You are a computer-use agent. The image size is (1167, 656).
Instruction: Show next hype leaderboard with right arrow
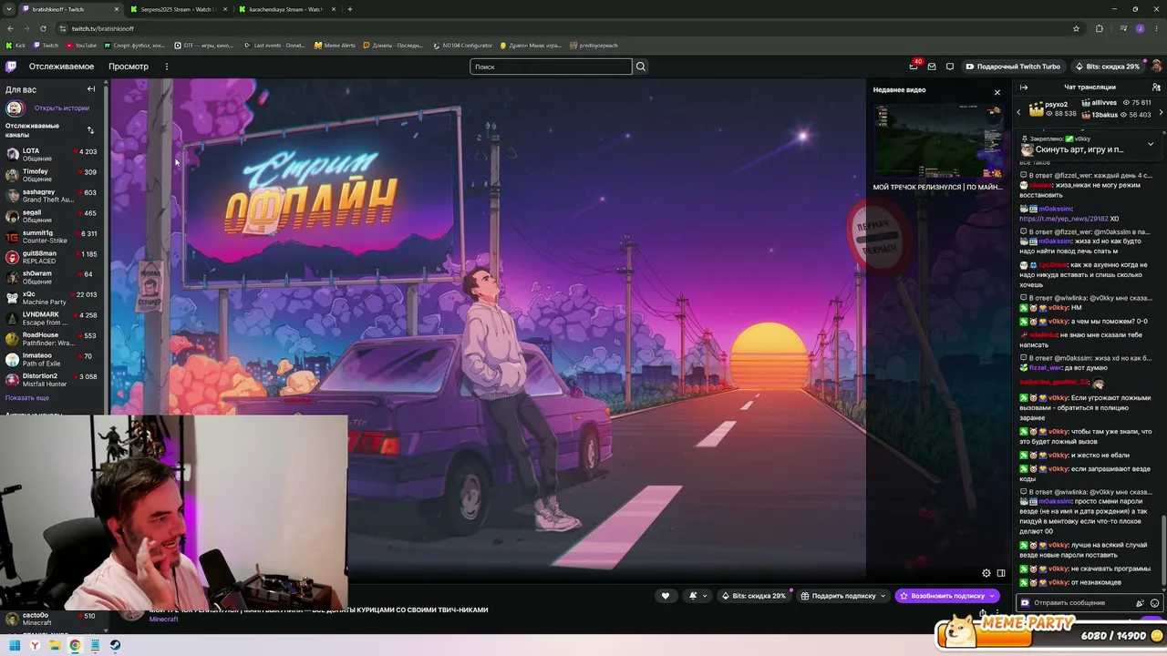coord(1159,111)
